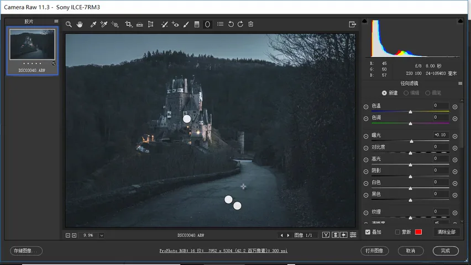Screen dimensions: 471x265
Task: Click 存储图像 save image button
Action: 26,251
